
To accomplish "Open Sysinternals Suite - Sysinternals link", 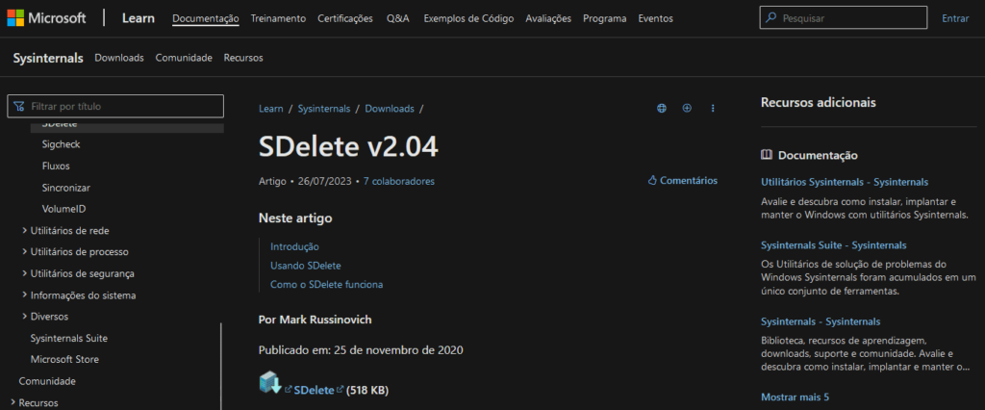I will [x=834, y=245].
